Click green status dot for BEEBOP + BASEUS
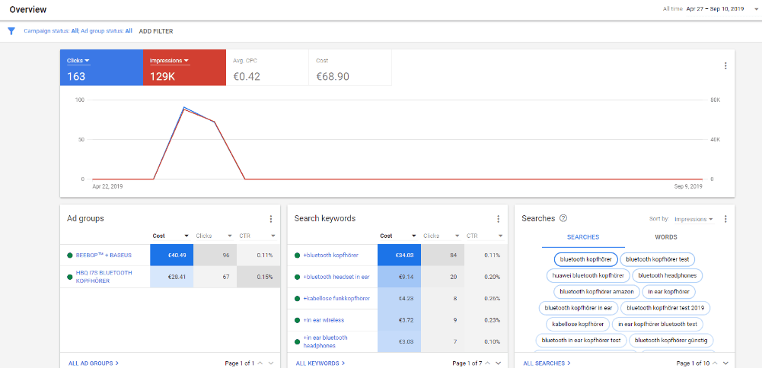Screen dimensions: 762x368 click(x=69, y=255)
